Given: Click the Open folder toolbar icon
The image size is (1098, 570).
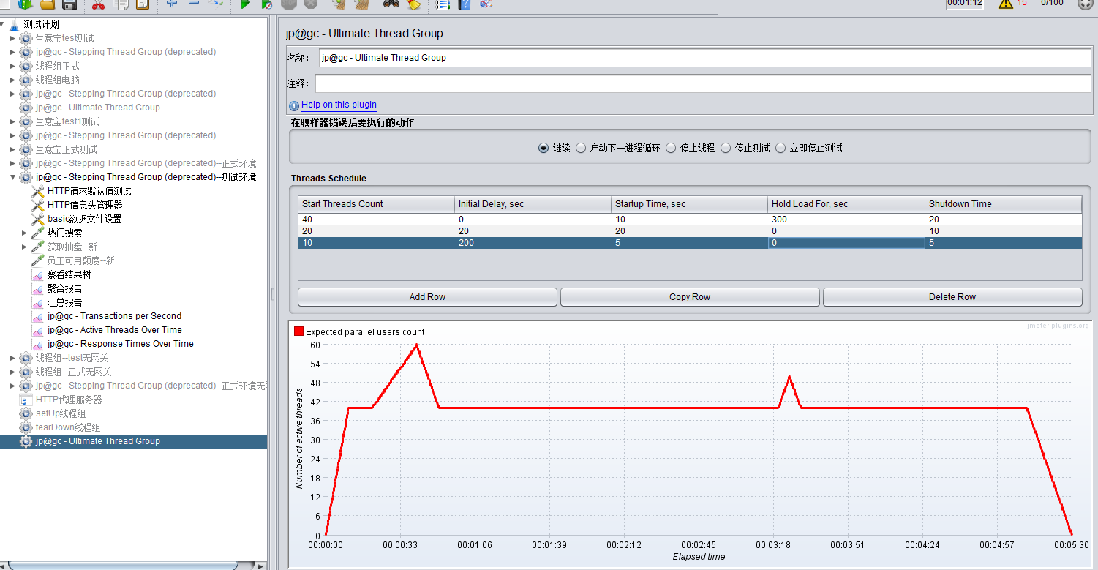Looking at the screenshot, I should [x=47, y=4].
